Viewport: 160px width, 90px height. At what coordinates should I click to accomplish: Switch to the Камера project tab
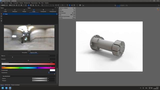click(24, 10)
